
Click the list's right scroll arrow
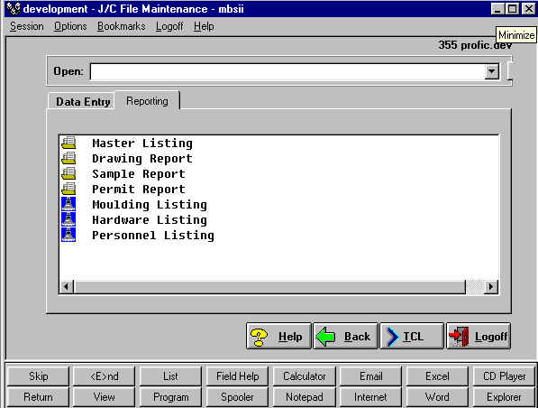pyautogui.click(x=491, y=286)
